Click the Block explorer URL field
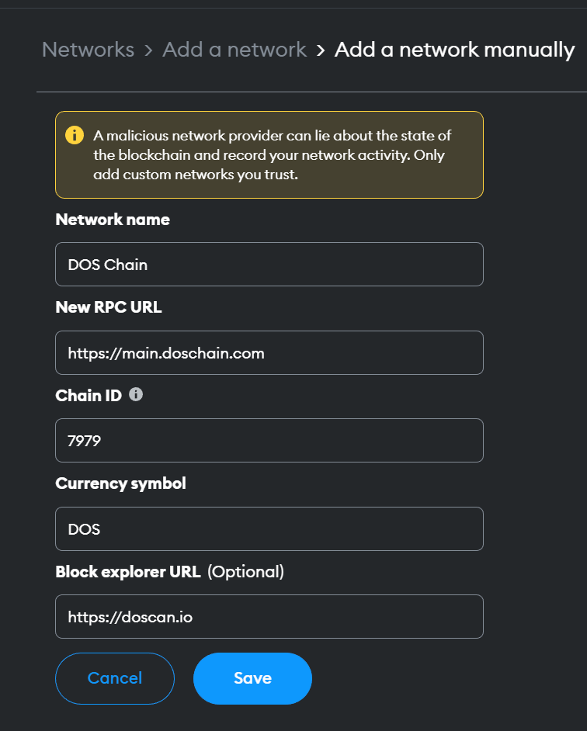The width and height of the screenshot is (587, 731). pos(269,616)
